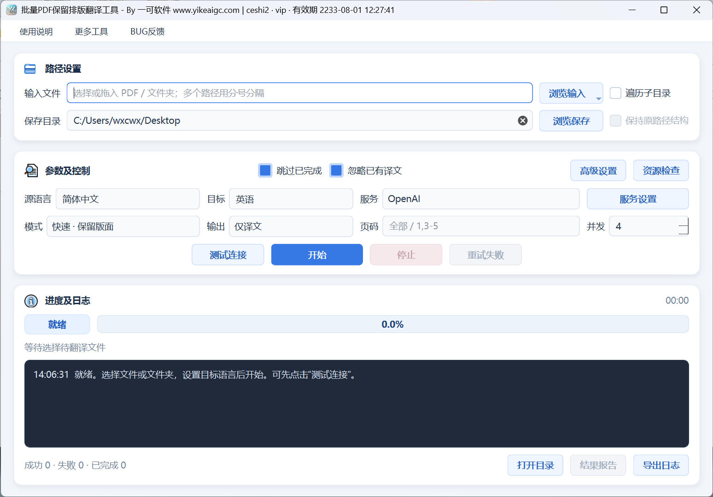Click the document search icon beside 参数及控制
Image resolution: width=713 pixels, height=497 pixels.
click(31, 171)
